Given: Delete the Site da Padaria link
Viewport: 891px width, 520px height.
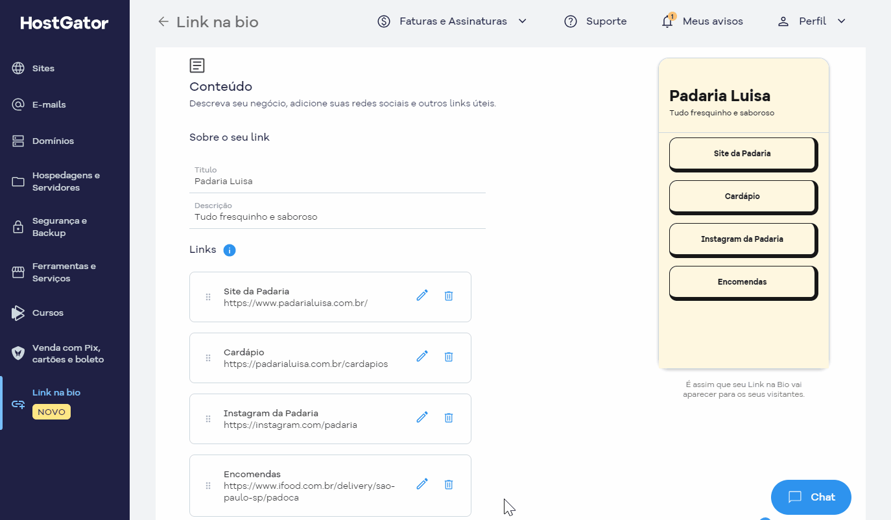Looking at the screenshot, I should pyautogui.click(x=448, y=296).
